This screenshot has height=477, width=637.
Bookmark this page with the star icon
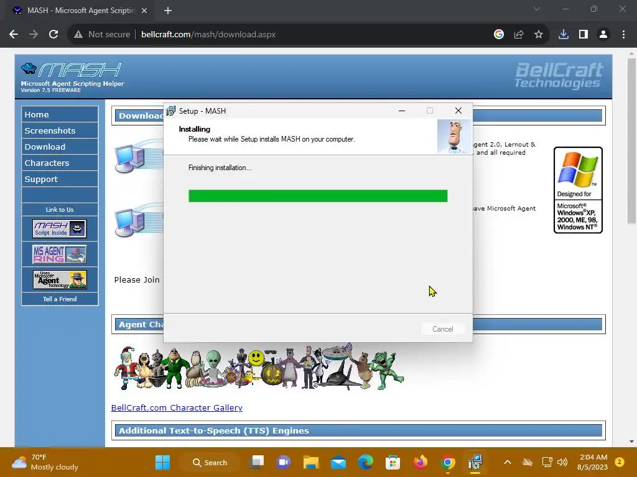[539, 35]
